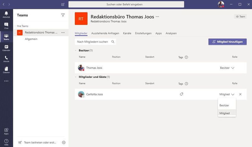Click the Mitglied hinzufügen button
The height and width of the screenshot is (147, 252).
point(227,42)
